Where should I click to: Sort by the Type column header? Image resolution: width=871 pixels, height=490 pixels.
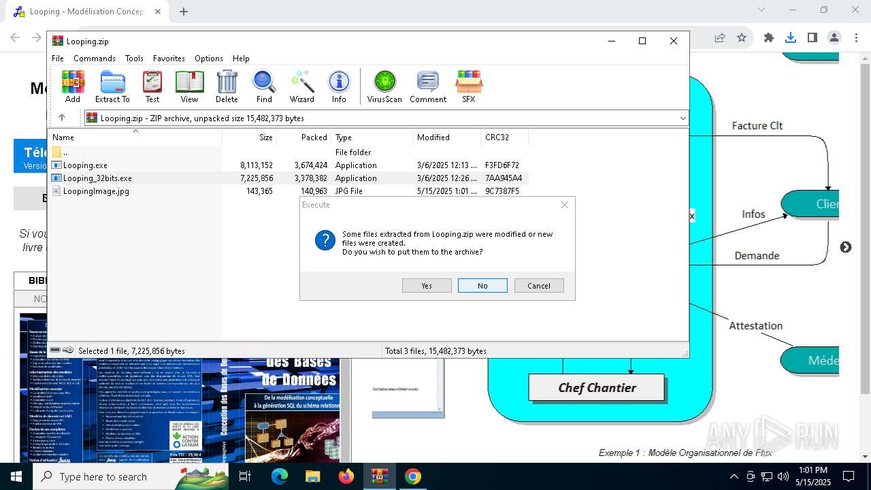372,137
